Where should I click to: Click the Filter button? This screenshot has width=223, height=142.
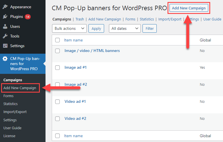(x=150, y=28)
